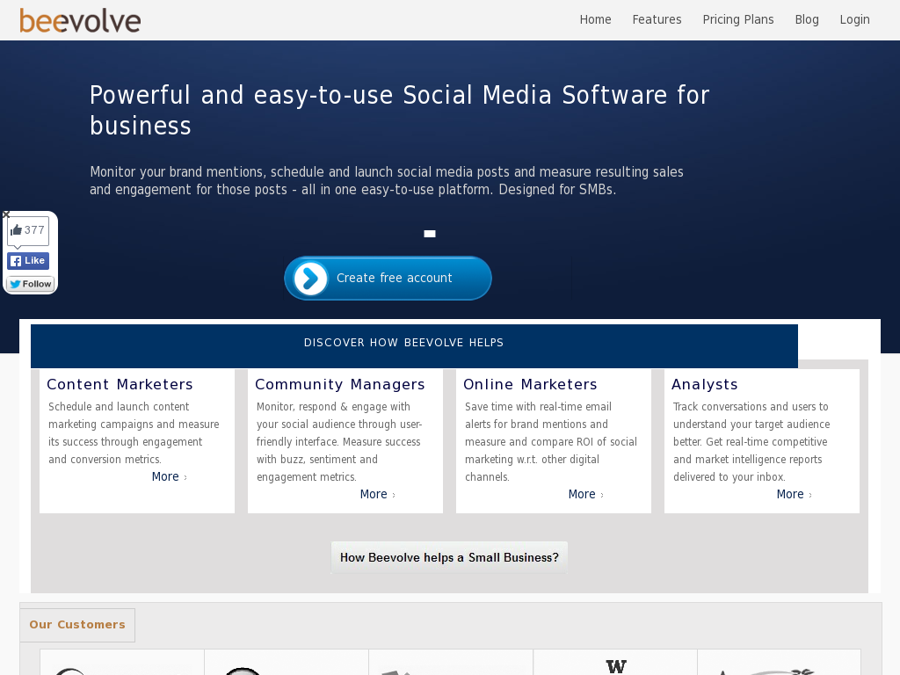Viewport: 900px width, 675px height.
Task: Click the Facebook Like button
Action: 28,260
